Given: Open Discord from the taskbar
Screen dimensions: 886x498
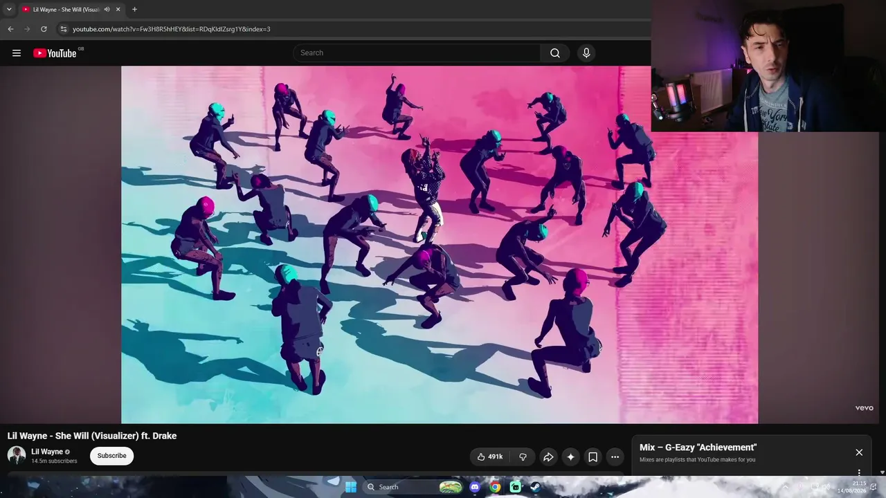Looking at the screenshot, I should click(475, 487).
